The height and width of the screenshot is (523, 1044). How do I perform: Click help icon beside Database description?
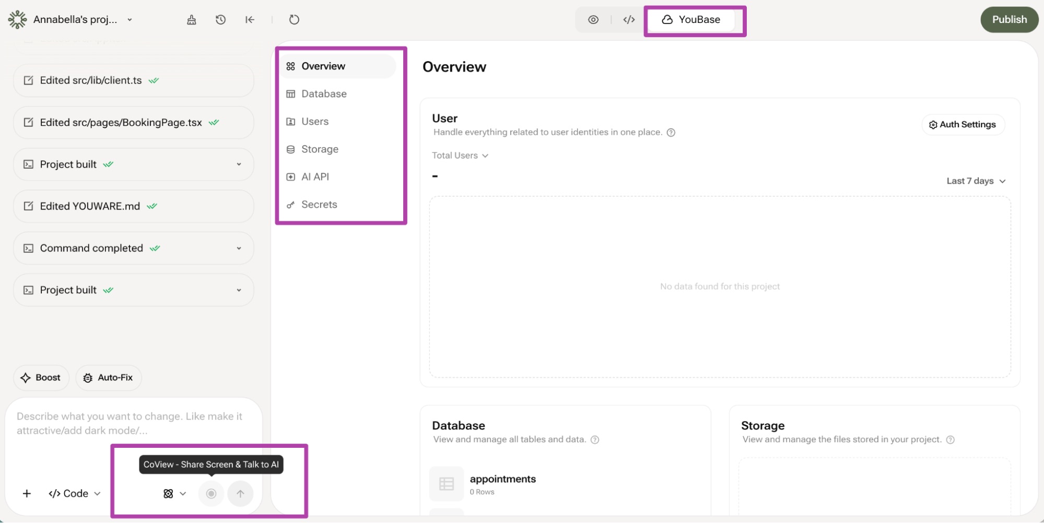pos(595,440)
